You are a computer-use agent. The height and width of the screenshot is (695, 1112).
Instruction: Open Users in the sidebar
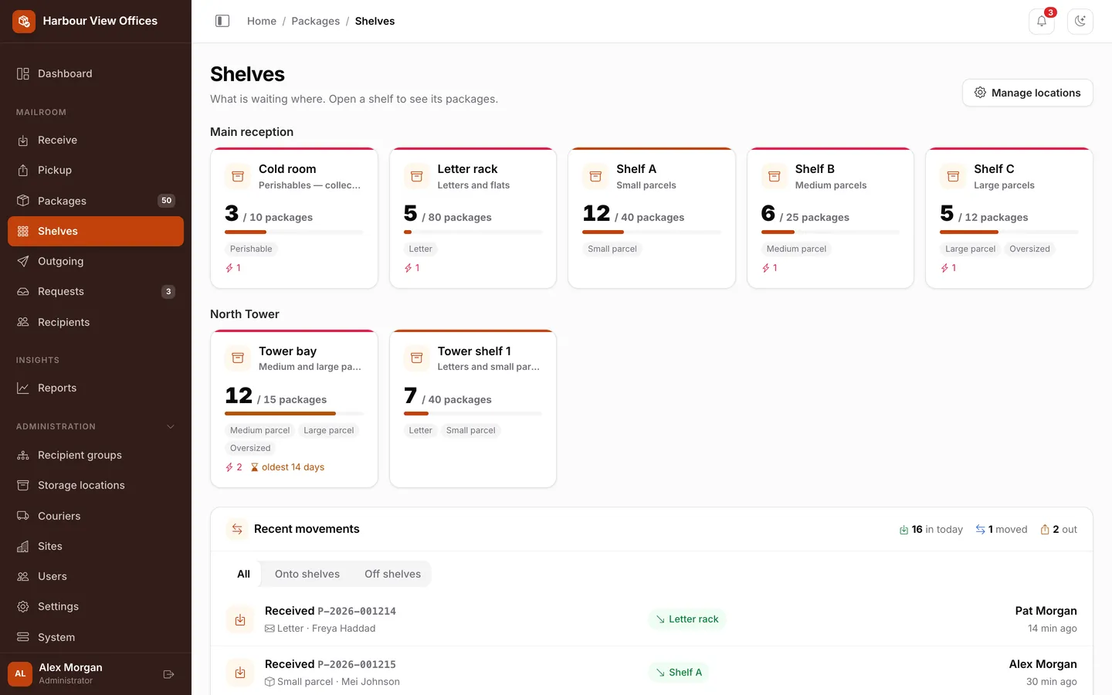pos(96,576)
